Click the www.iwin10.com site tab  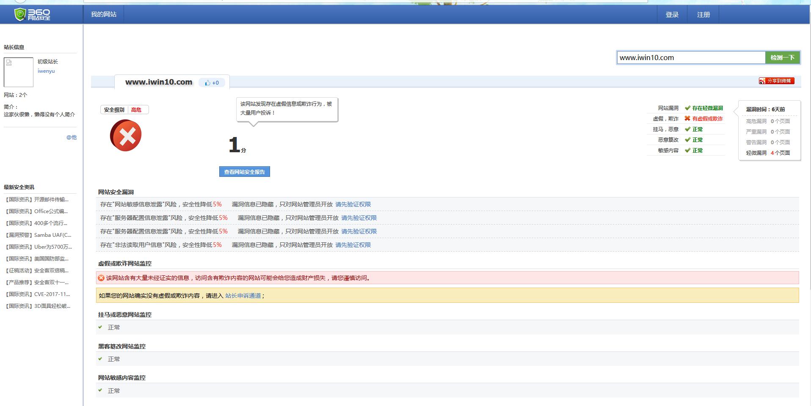point(159,82)
